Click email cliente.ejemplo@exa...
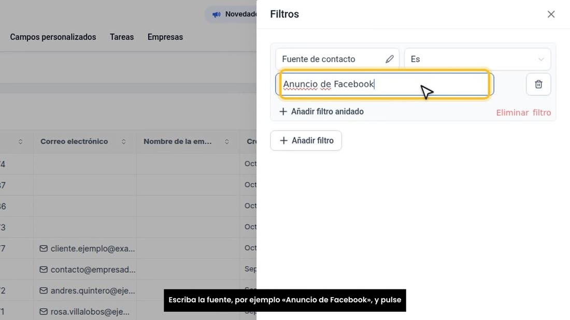 click(x=93, y=249)
